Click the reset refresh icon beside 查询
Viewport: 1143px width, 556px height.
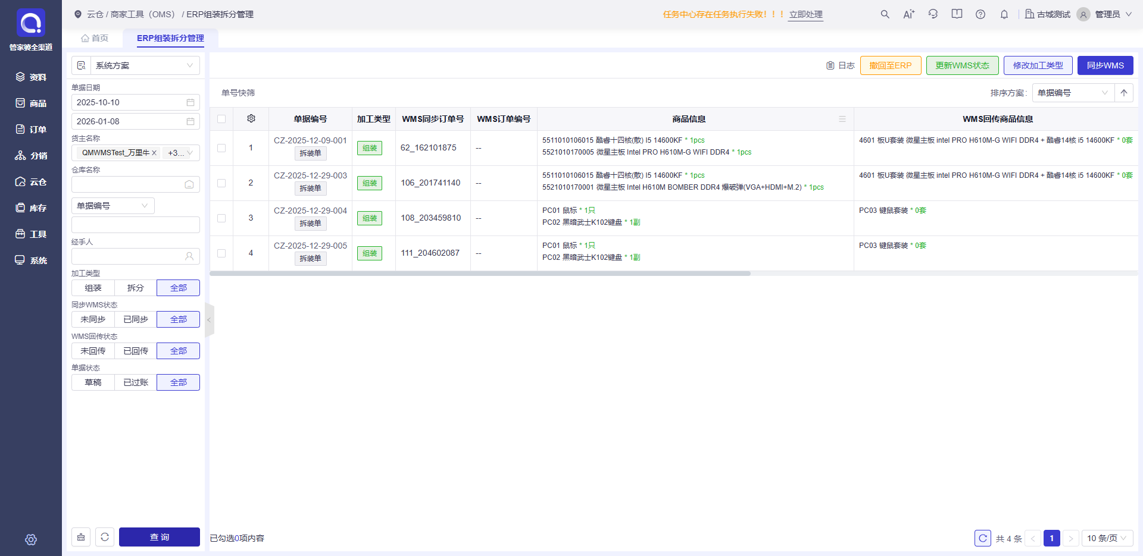pos(105,537)
